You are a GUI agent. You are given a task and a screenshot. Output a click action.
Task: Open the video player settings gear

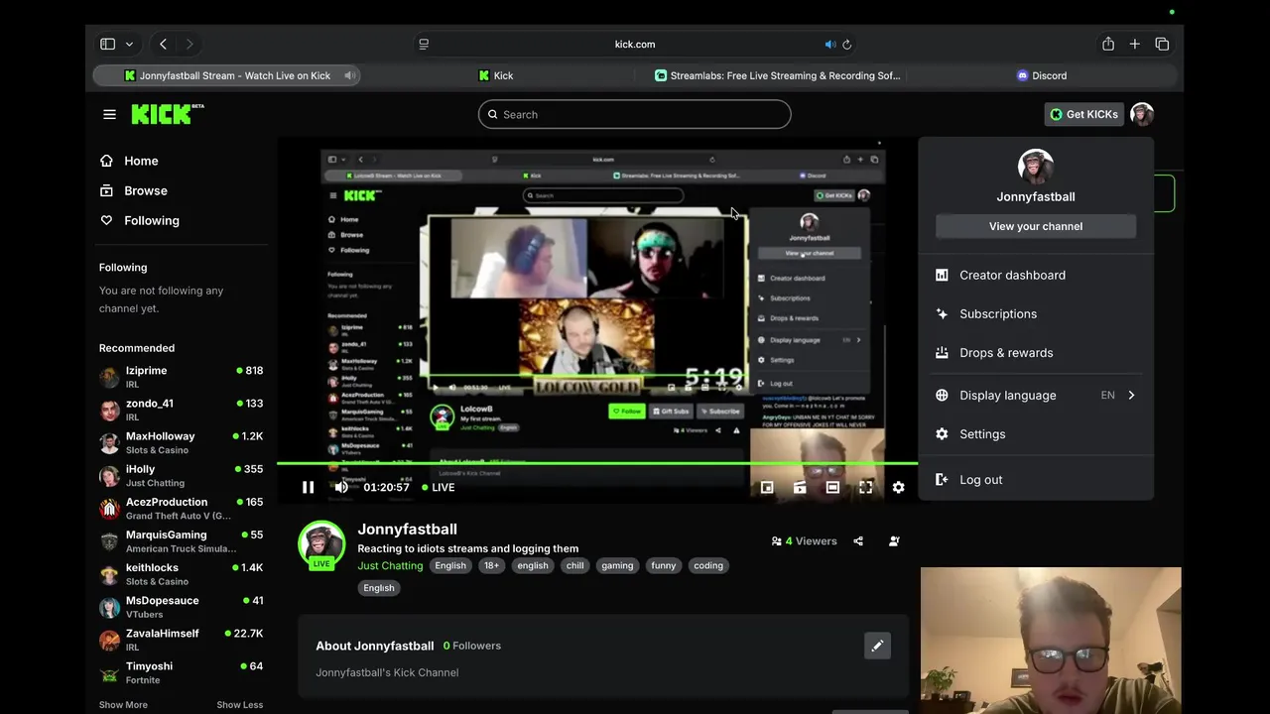click(x=898, y=487)
